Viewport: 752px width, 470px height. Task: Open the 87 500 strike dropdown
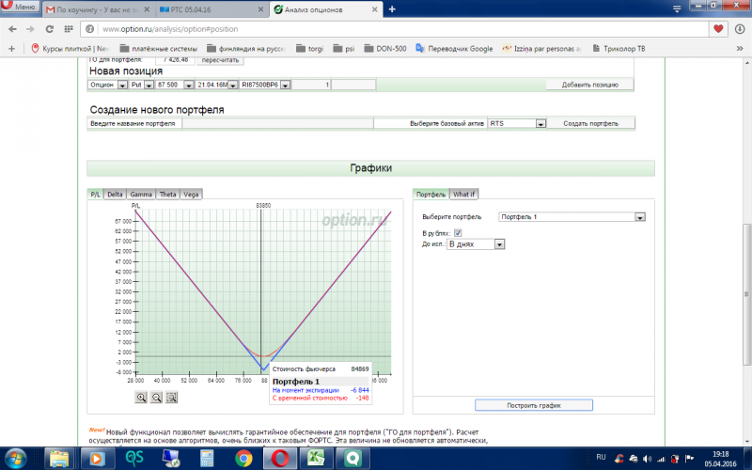[x=189, y=85]
